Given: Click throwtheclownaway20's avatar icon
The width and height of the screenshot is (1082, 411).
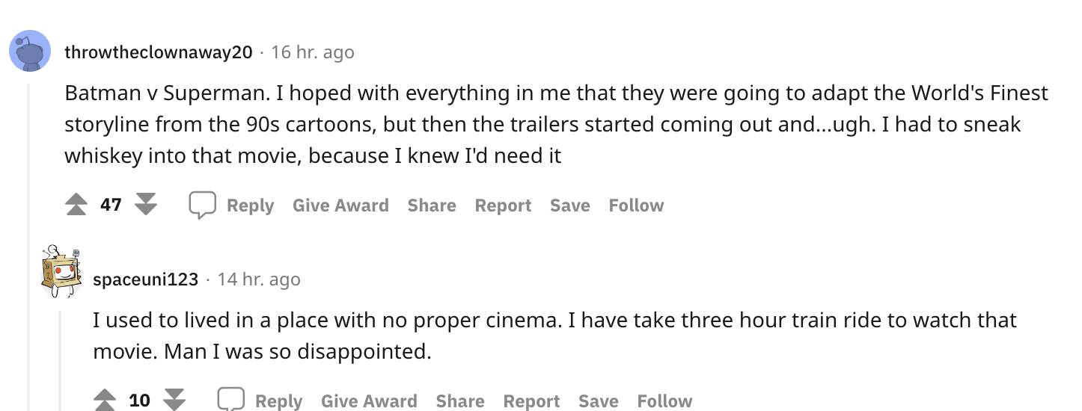Looking at the screenshot, I should pyautogui.click(x=30, y=52).
